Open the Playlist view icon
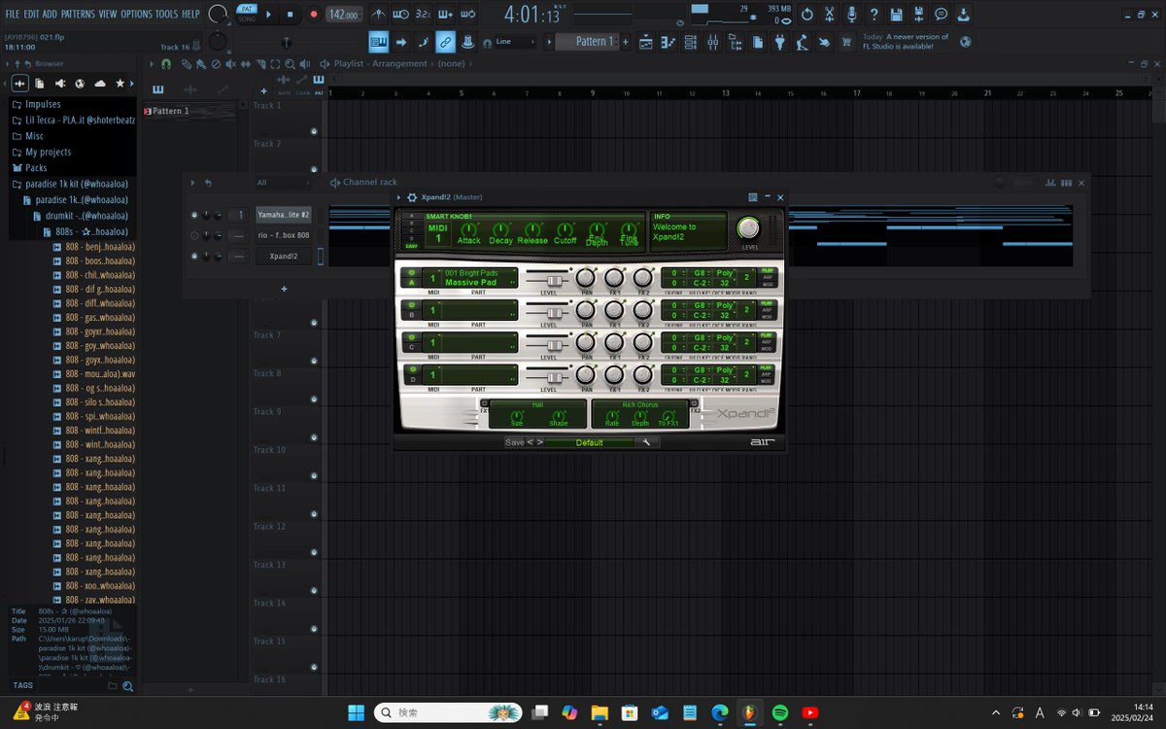1166x729 pixels. point(645,42)
